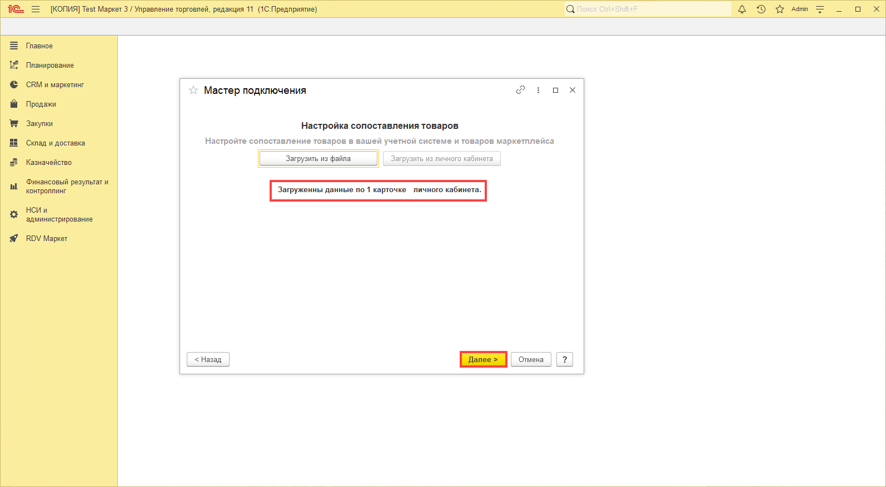Click the Склад warehouse grid icon

14,143
